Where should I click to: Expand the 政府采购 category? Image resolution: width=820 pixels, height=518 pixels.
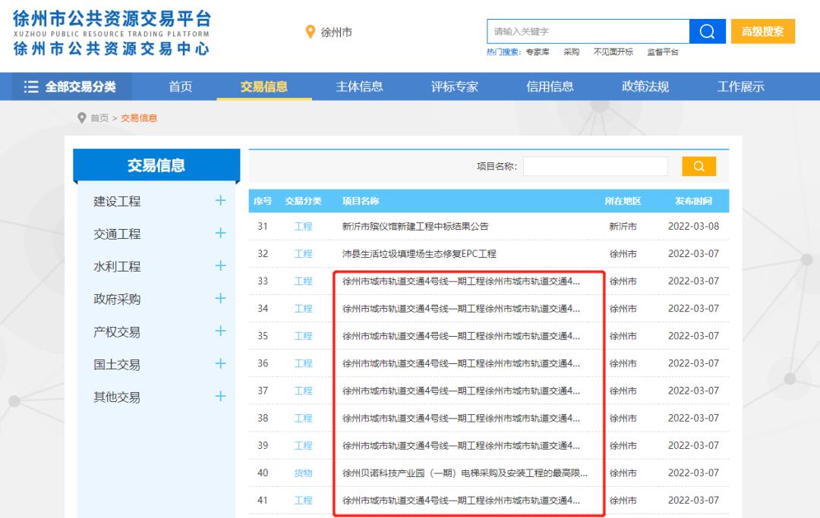pos(220,299)
